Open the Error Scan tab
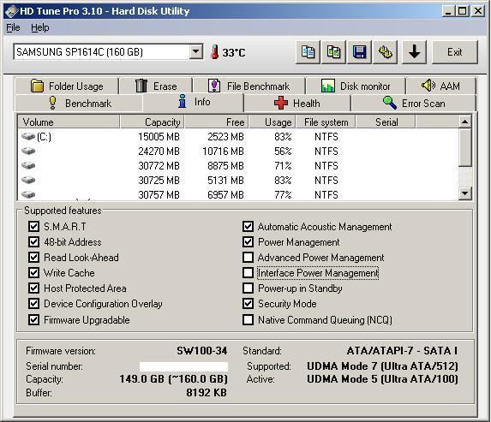The image size is (491, 422). tap(413, 103)
